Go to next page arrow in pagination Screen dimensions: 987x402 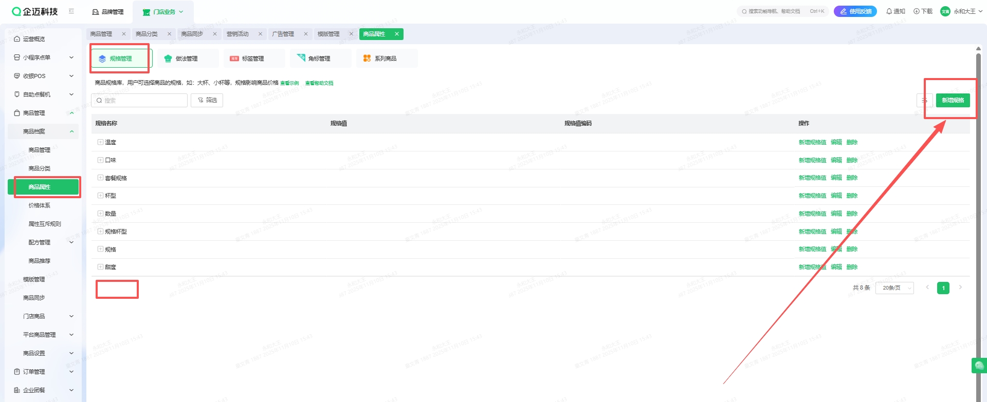960,288
